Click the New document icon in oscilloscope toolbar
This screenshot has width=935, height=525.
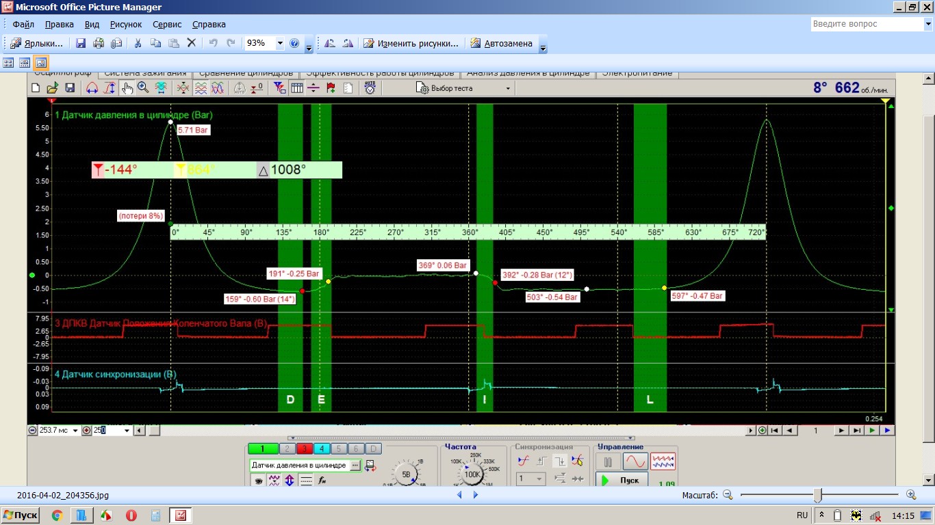coord(36,88)
